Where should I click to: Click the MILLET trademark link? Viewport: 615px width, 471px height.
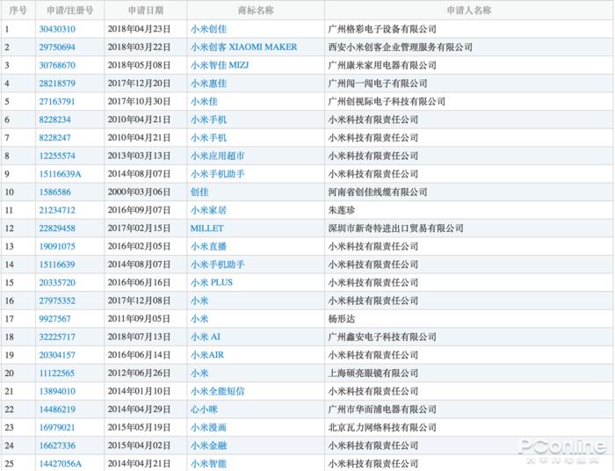tap(207, 228)
